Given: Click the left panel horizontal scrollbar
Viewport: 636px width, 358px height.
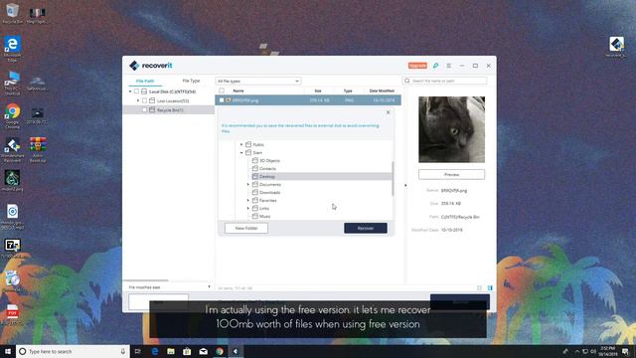Looking at the screenshot, I should (x=146, y=280).
